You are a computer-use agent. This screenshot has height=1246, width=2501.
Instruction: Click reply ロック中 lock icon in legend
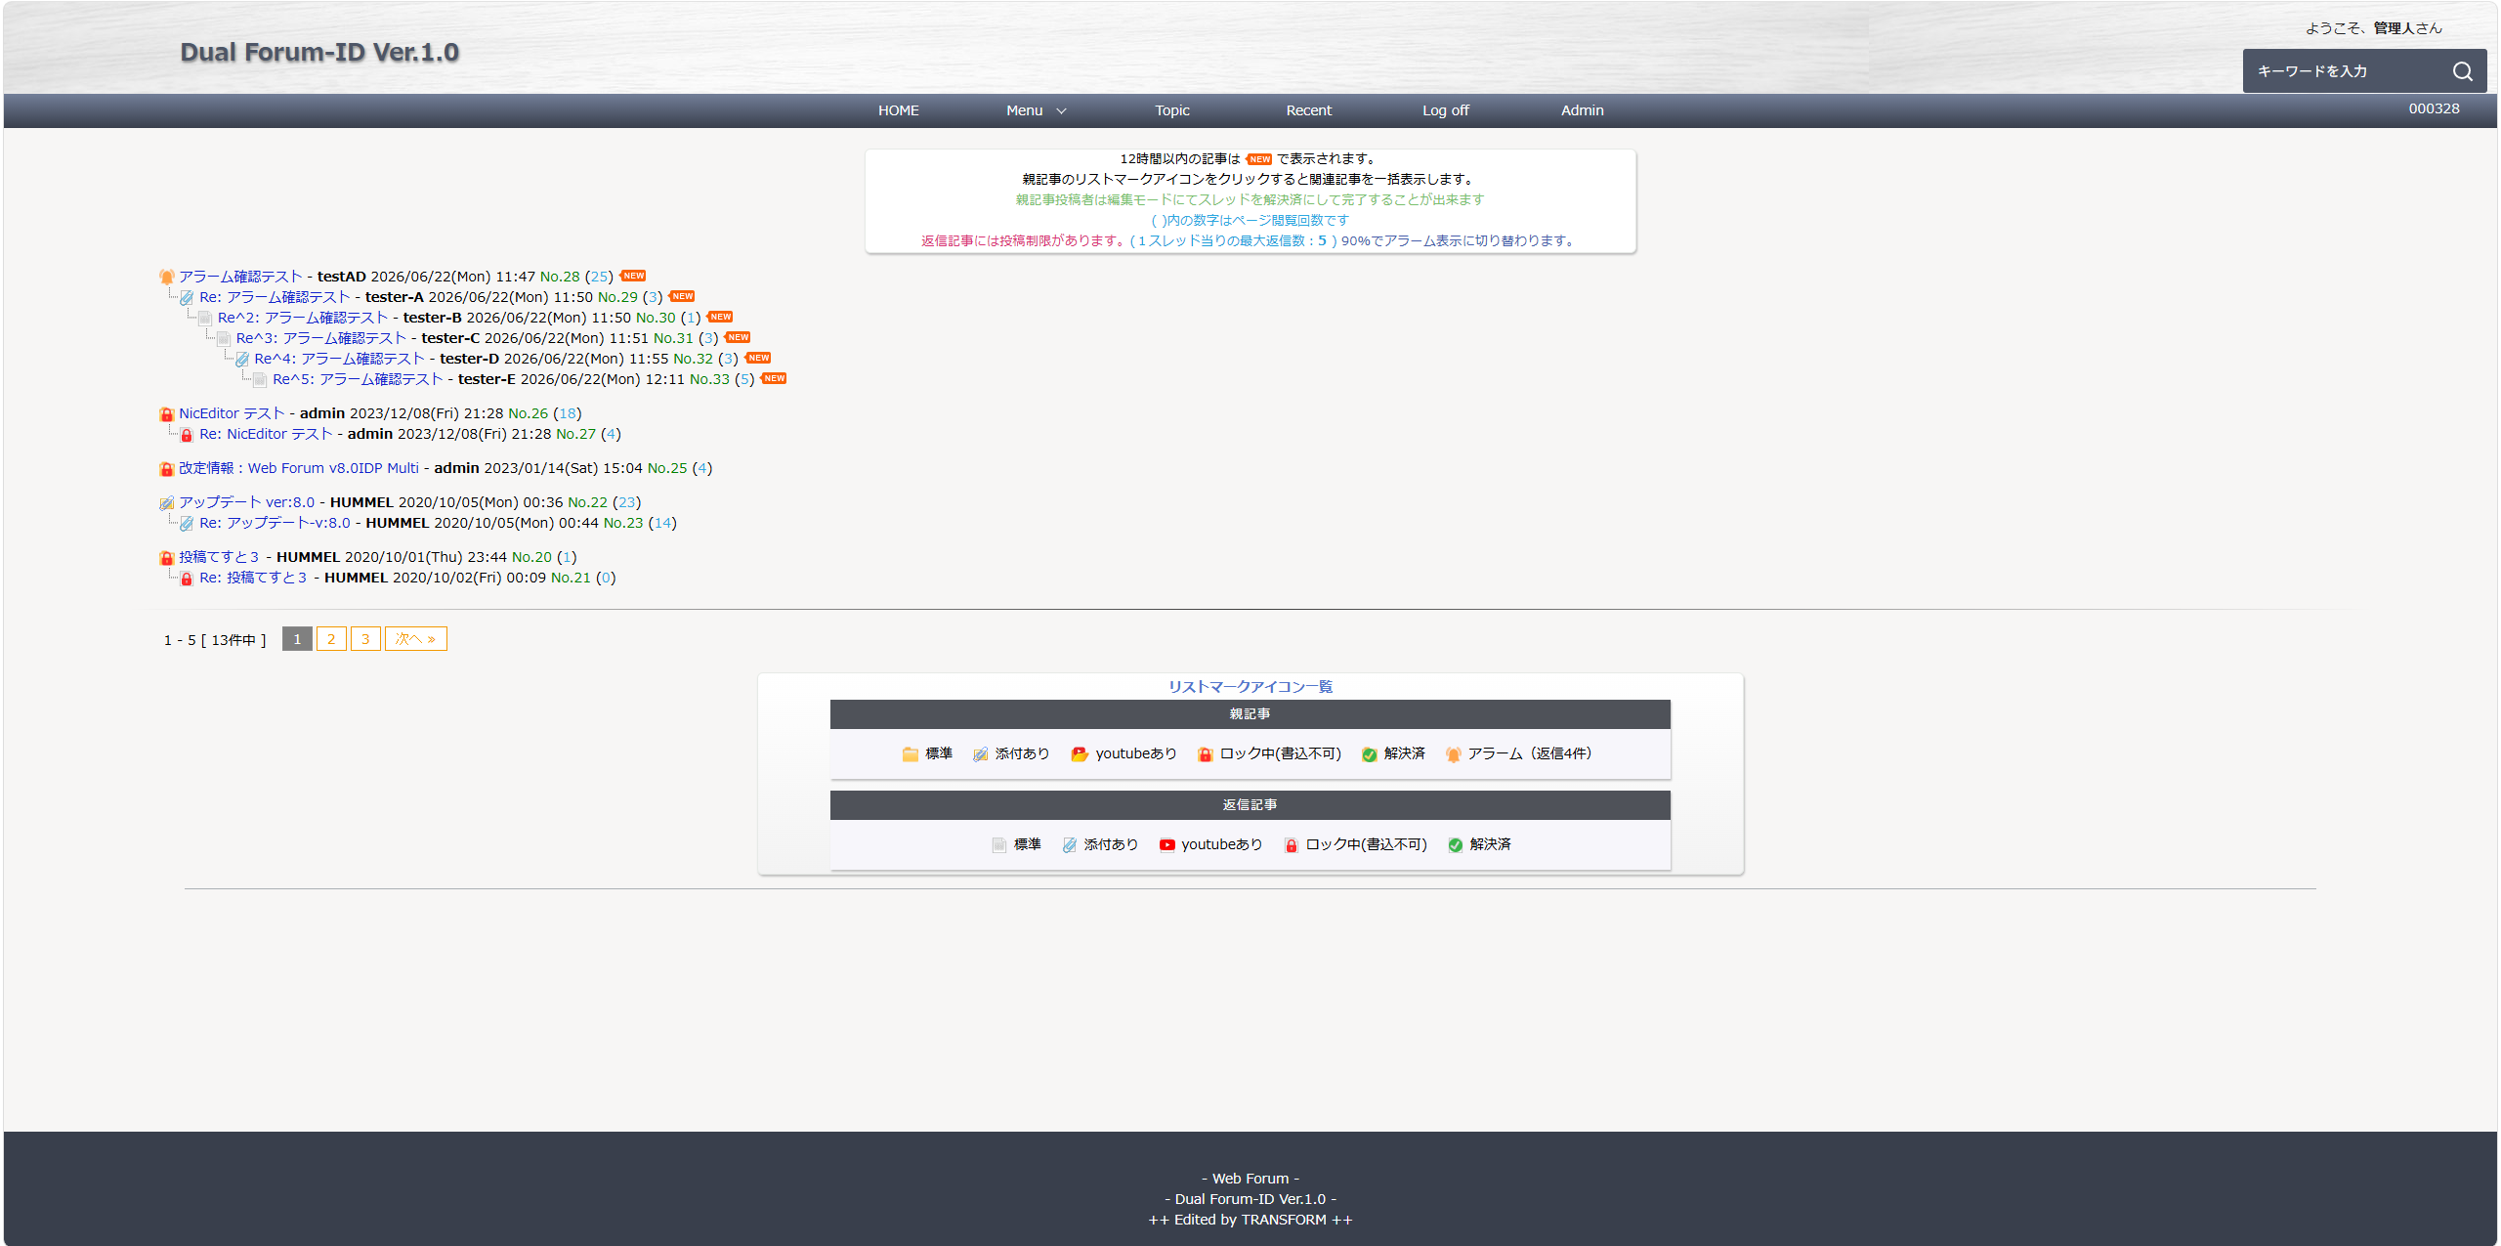(x=1292, y=845)
